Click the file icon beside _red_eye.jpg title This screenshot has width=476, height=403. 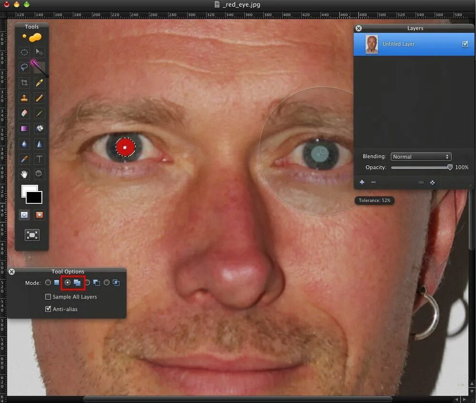[x=217, y=4]
